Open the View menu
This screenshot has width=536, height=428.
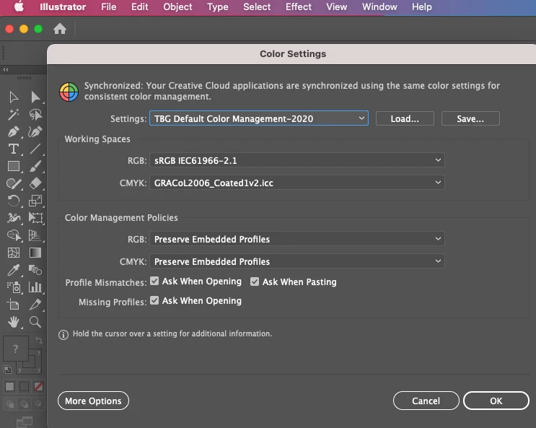point(336,6)
